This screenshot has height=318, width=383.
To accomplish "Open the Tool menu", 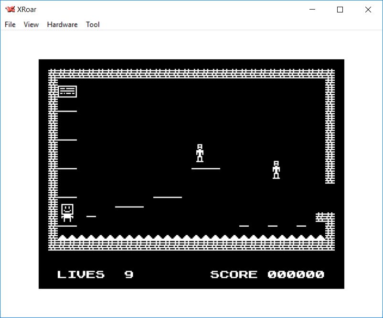I will click(93, 24).
